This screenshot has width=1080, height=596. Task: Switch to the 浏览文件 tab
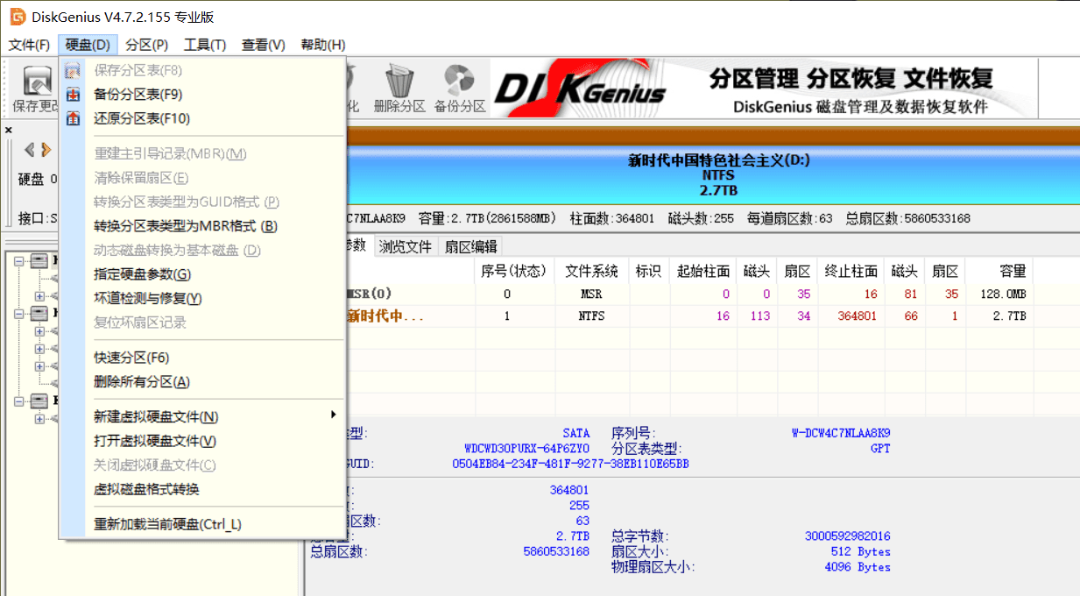point(405,247)
